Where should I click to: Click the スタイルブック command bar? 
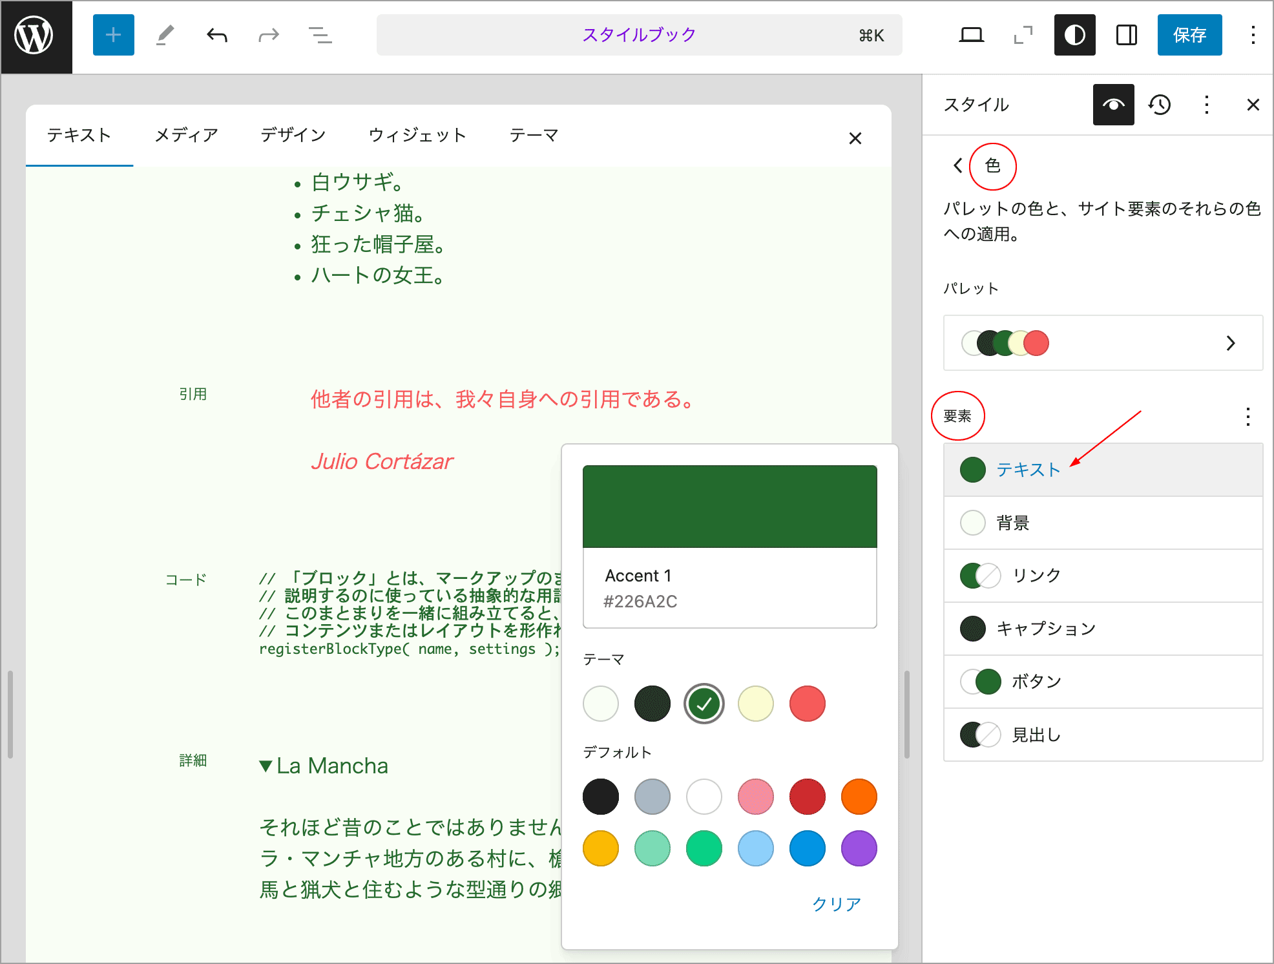(638, 35)
